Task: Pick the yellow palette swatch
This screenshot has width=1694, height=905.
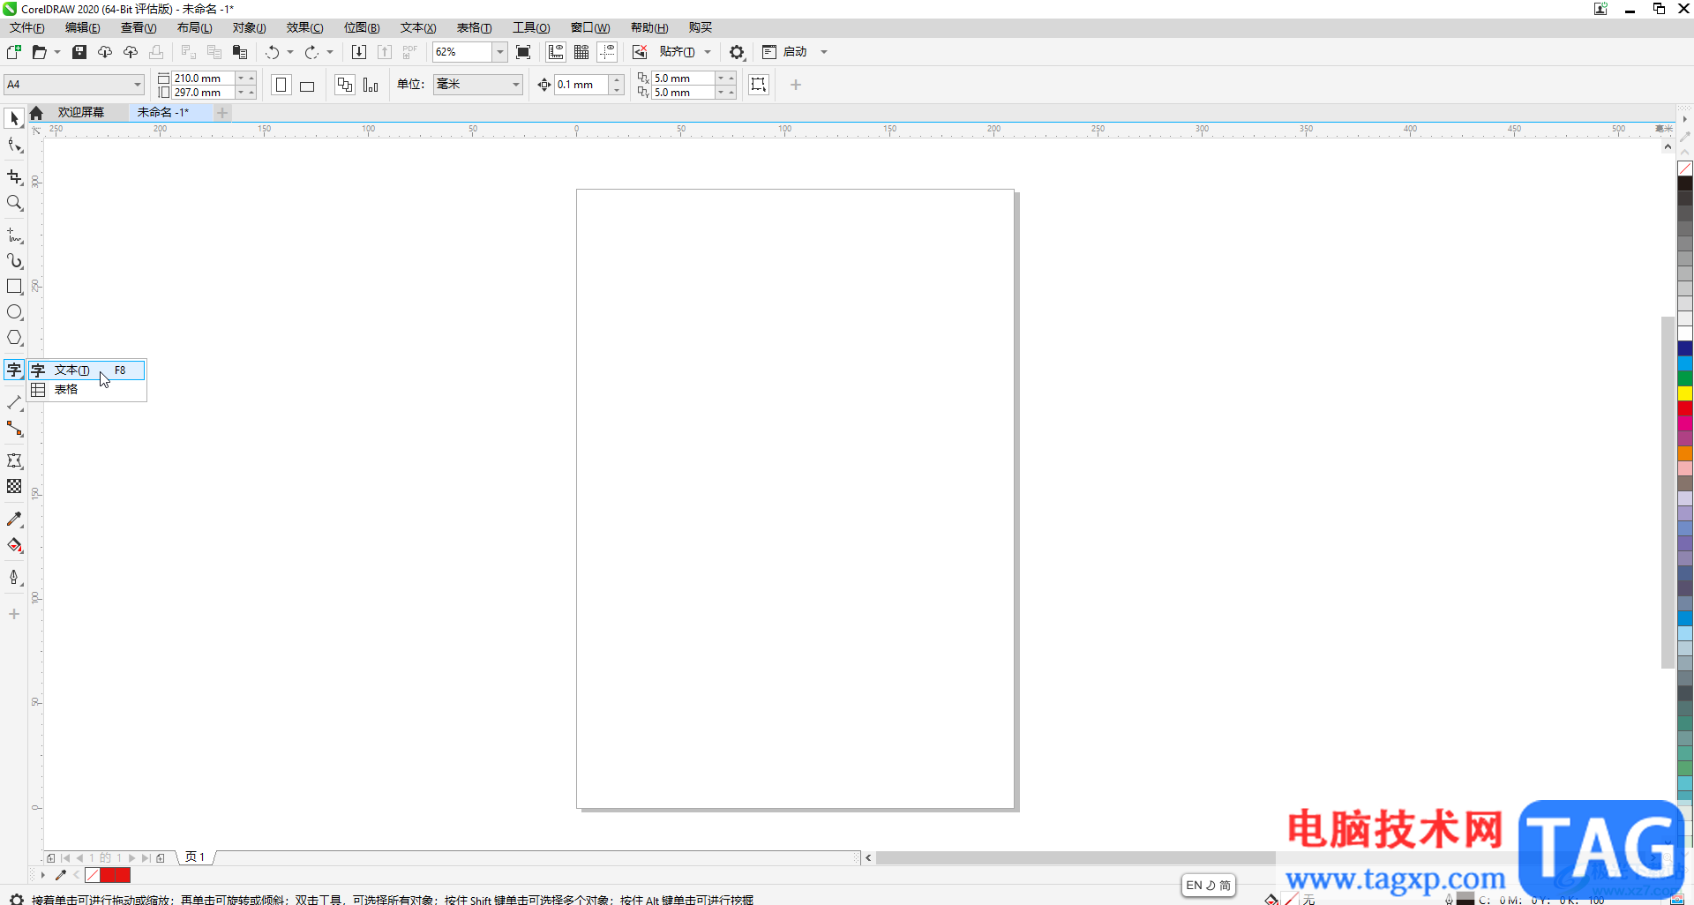Action: point(1685,393)
